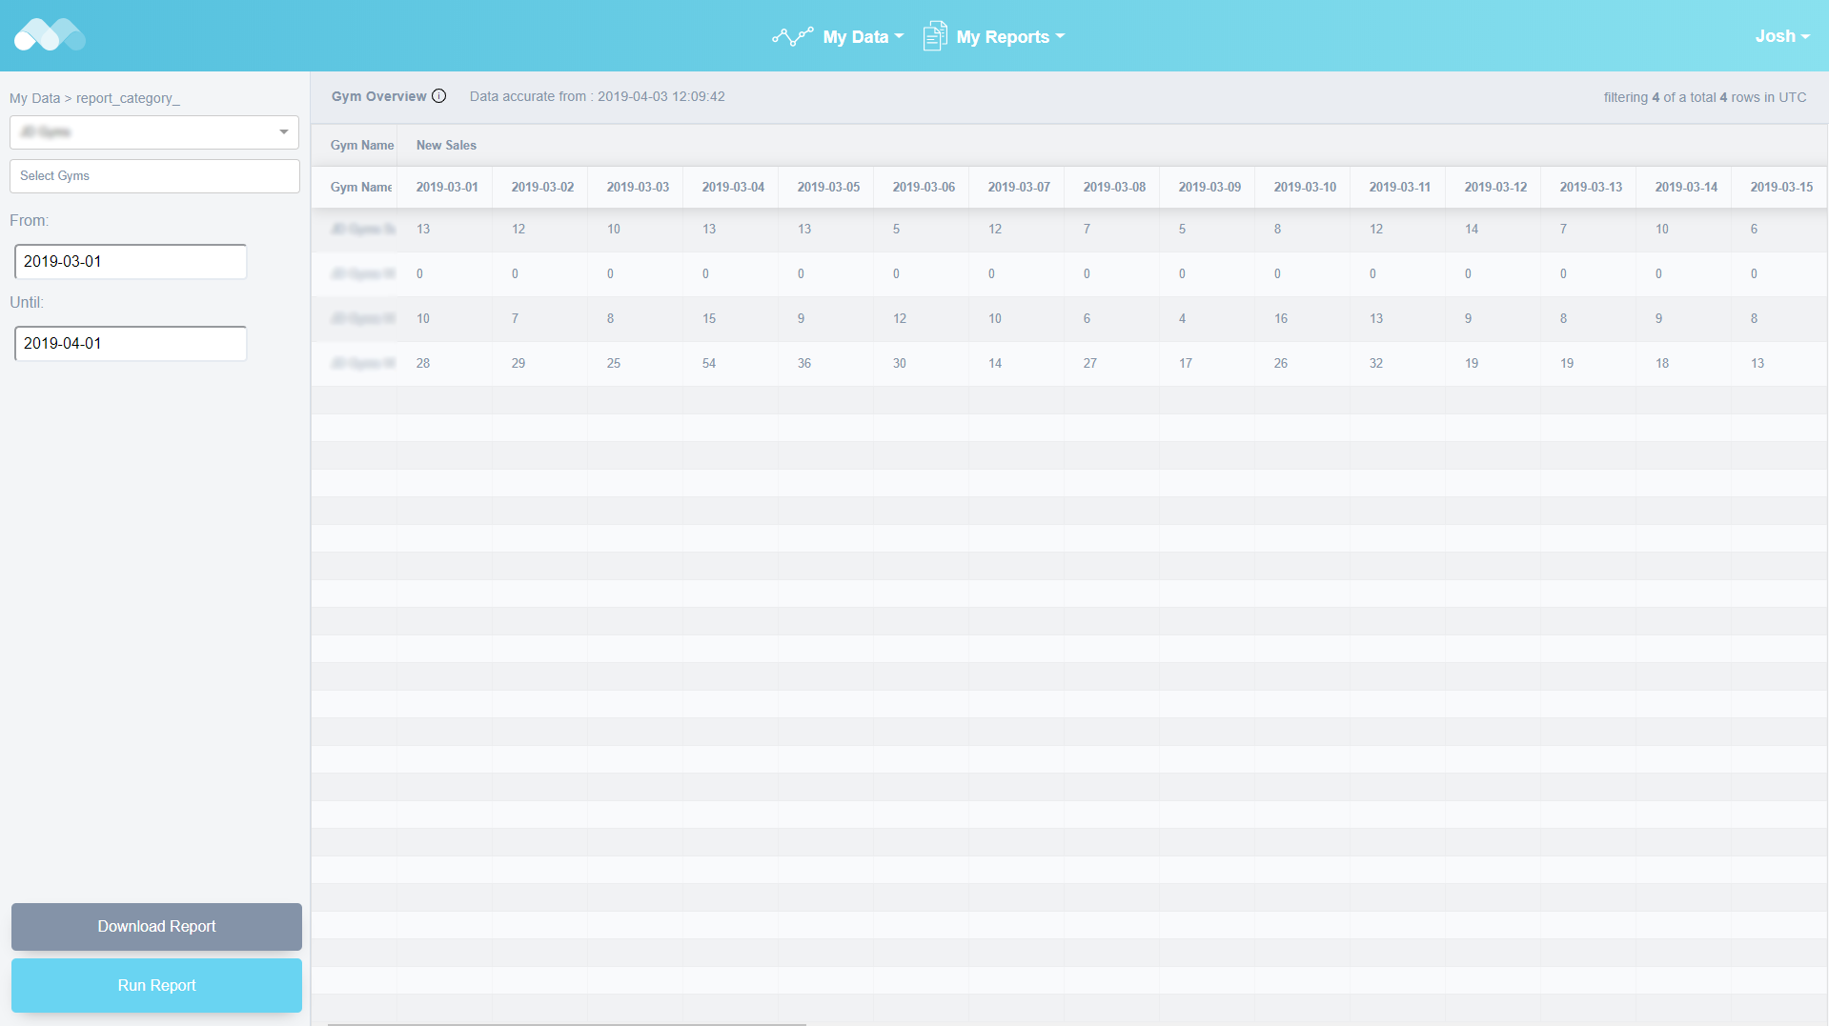The height and width of the screenshot is (1026, 1829).
Task: Click the 2019-03-08 column header
Action: (1113, 188)
